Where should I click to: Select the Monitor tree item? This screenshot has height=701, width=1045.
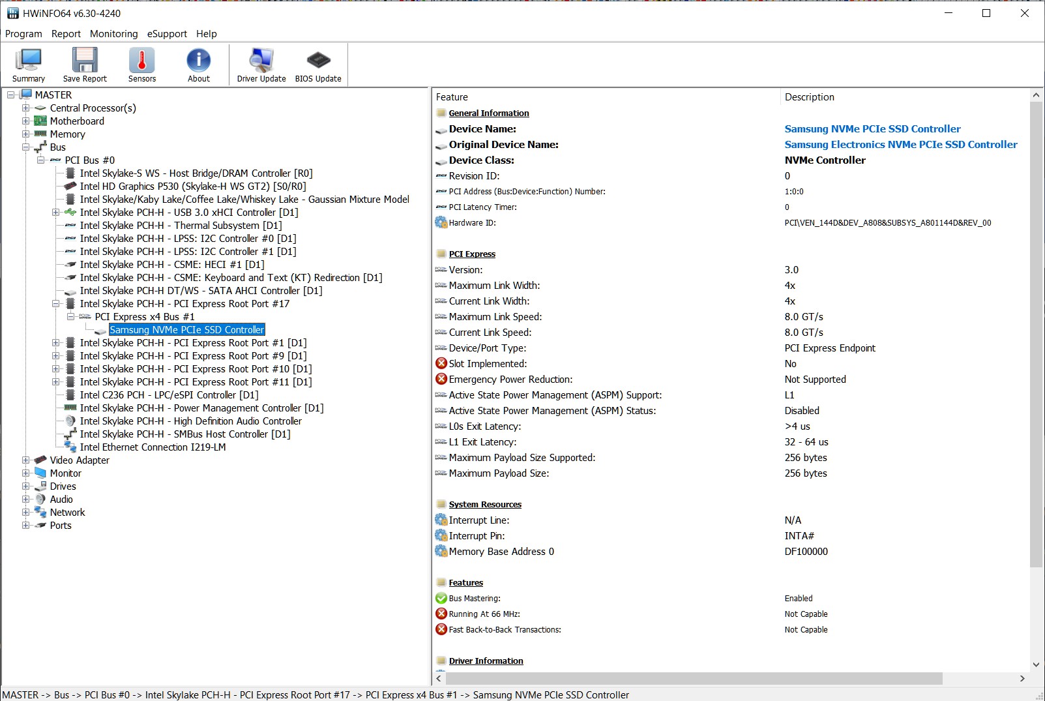(66, 473)
